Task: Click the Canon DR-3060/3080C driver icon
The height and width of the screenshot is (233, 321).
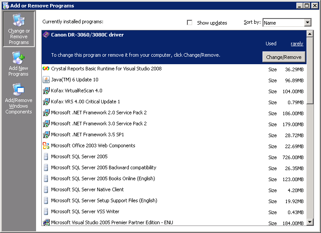Action: (46, 35)
